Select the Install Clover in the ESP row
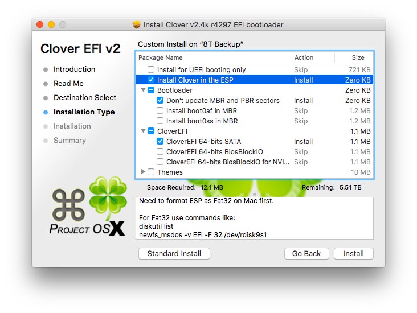This screenshot has height=313, width=417. 255,80
